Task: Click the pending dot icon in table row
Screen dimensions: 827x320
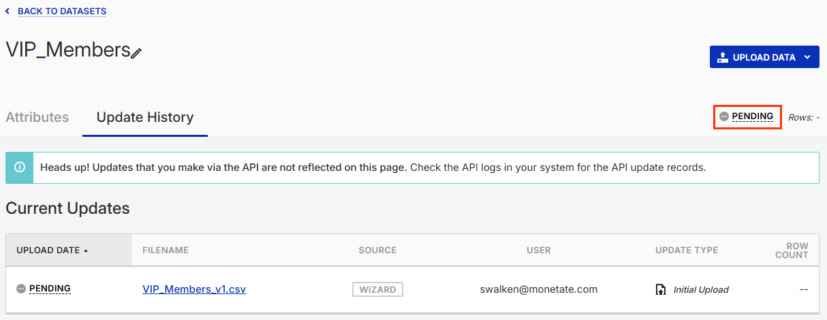Action: pos(21,289)
